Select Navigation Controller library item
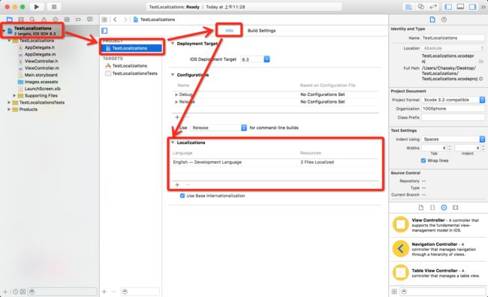Image resolution: width=488 pixels, height=297 pixels. click(x=438, y=249)
